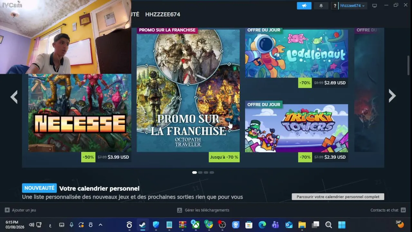Click the plus icon beside Ajouter un jeu
This screenshot has width=412, height=232.
(x=7, y=210)
